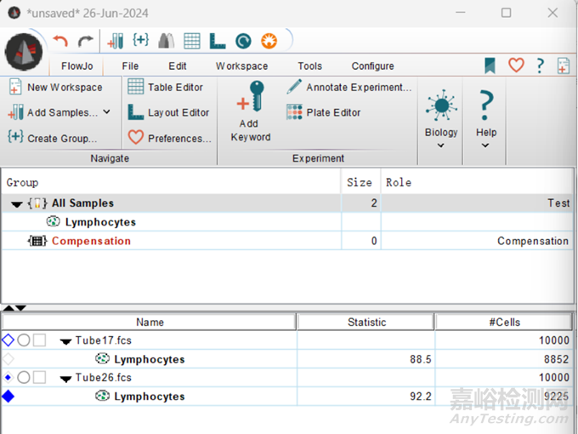
Task: Click the bookmark icon at top right
Action: 490,66
